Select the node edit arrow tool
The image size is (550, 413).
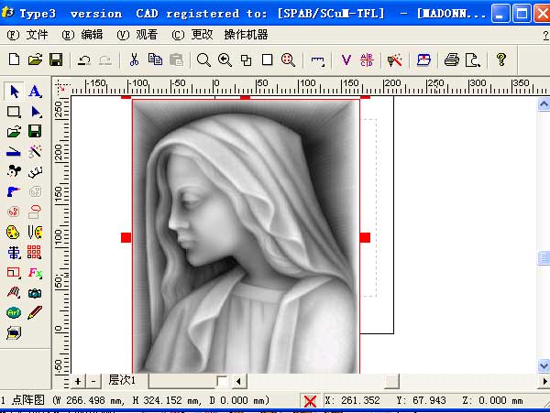36,112
